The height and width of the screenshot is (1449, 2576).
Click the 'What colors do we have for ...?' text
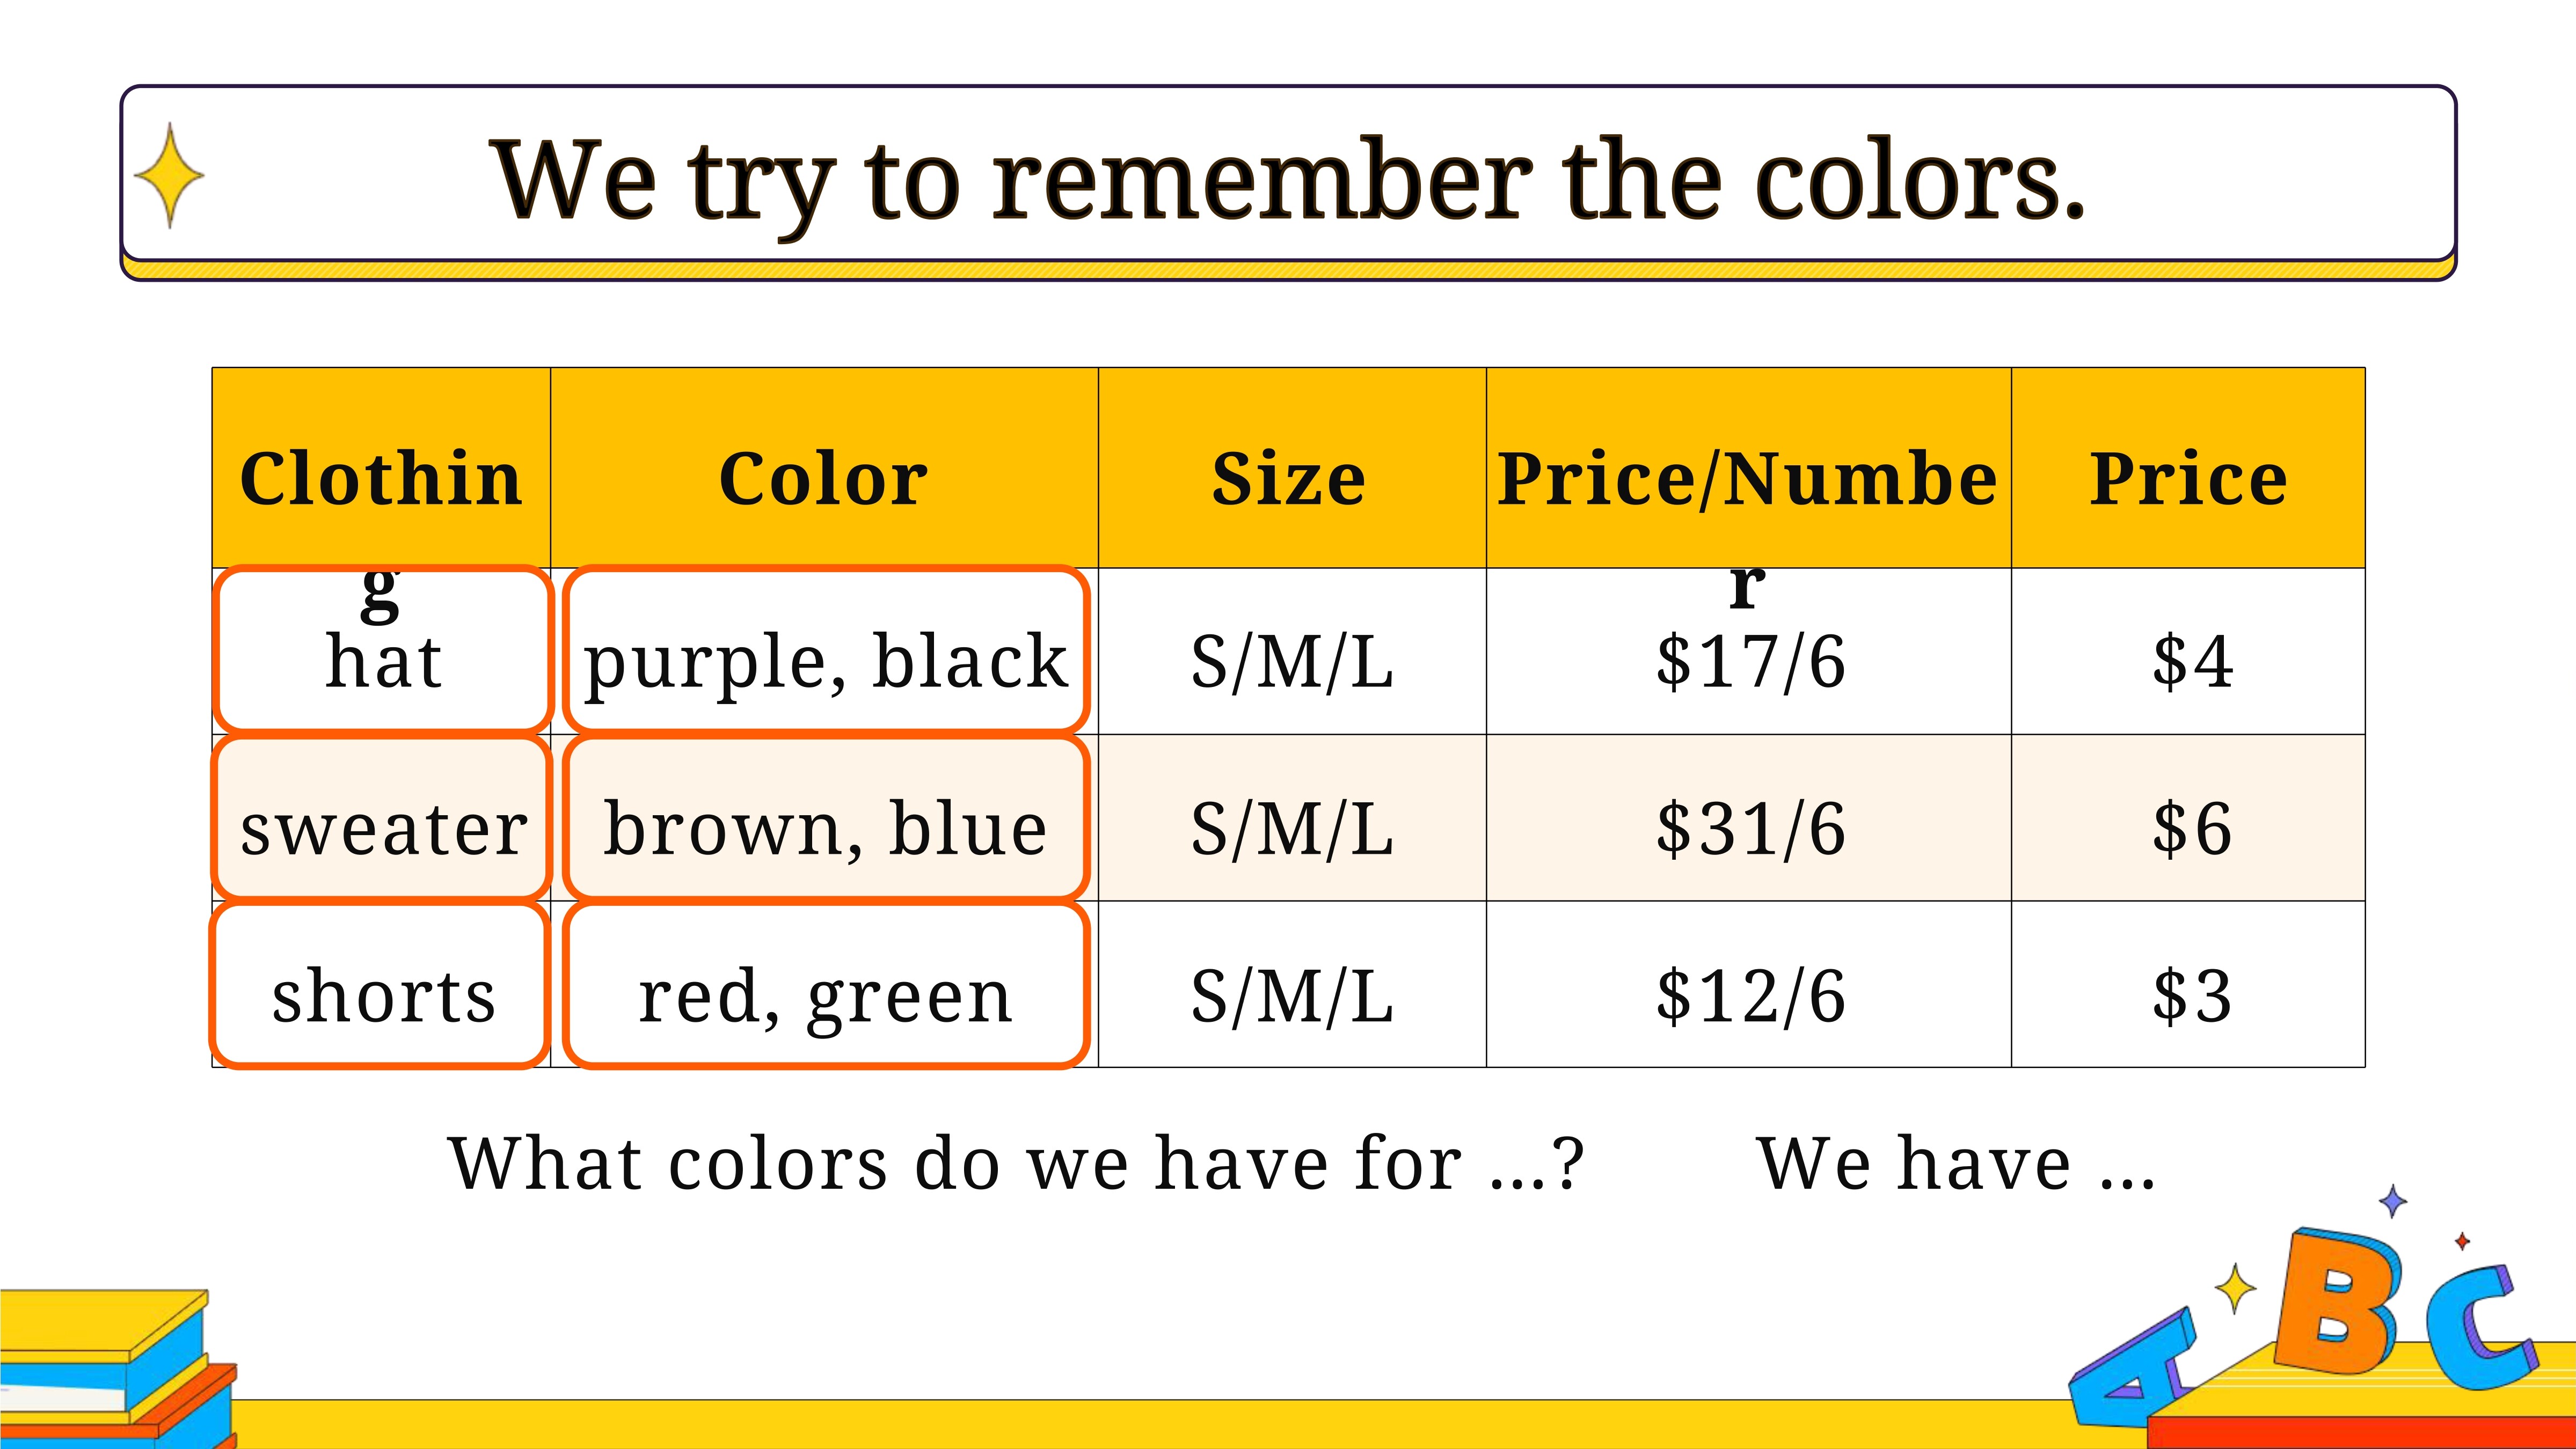[1016, 1164]
